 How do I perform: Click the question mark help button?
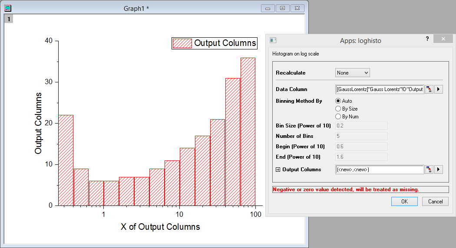pos(427,39)
